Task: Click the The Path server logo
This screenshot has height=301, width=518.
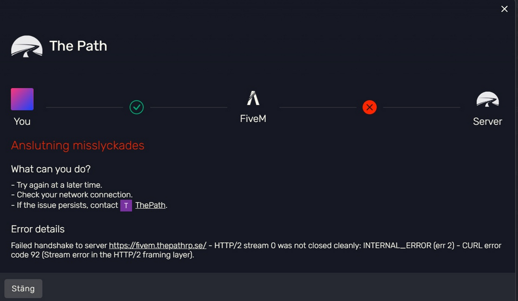Action: pyautogui.click(x=26, y=47)
